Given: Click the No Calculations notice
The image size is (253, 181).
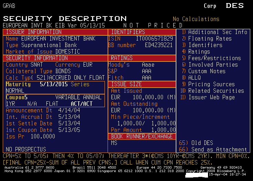Looking at the screenshot, I should tap(196, 19).
